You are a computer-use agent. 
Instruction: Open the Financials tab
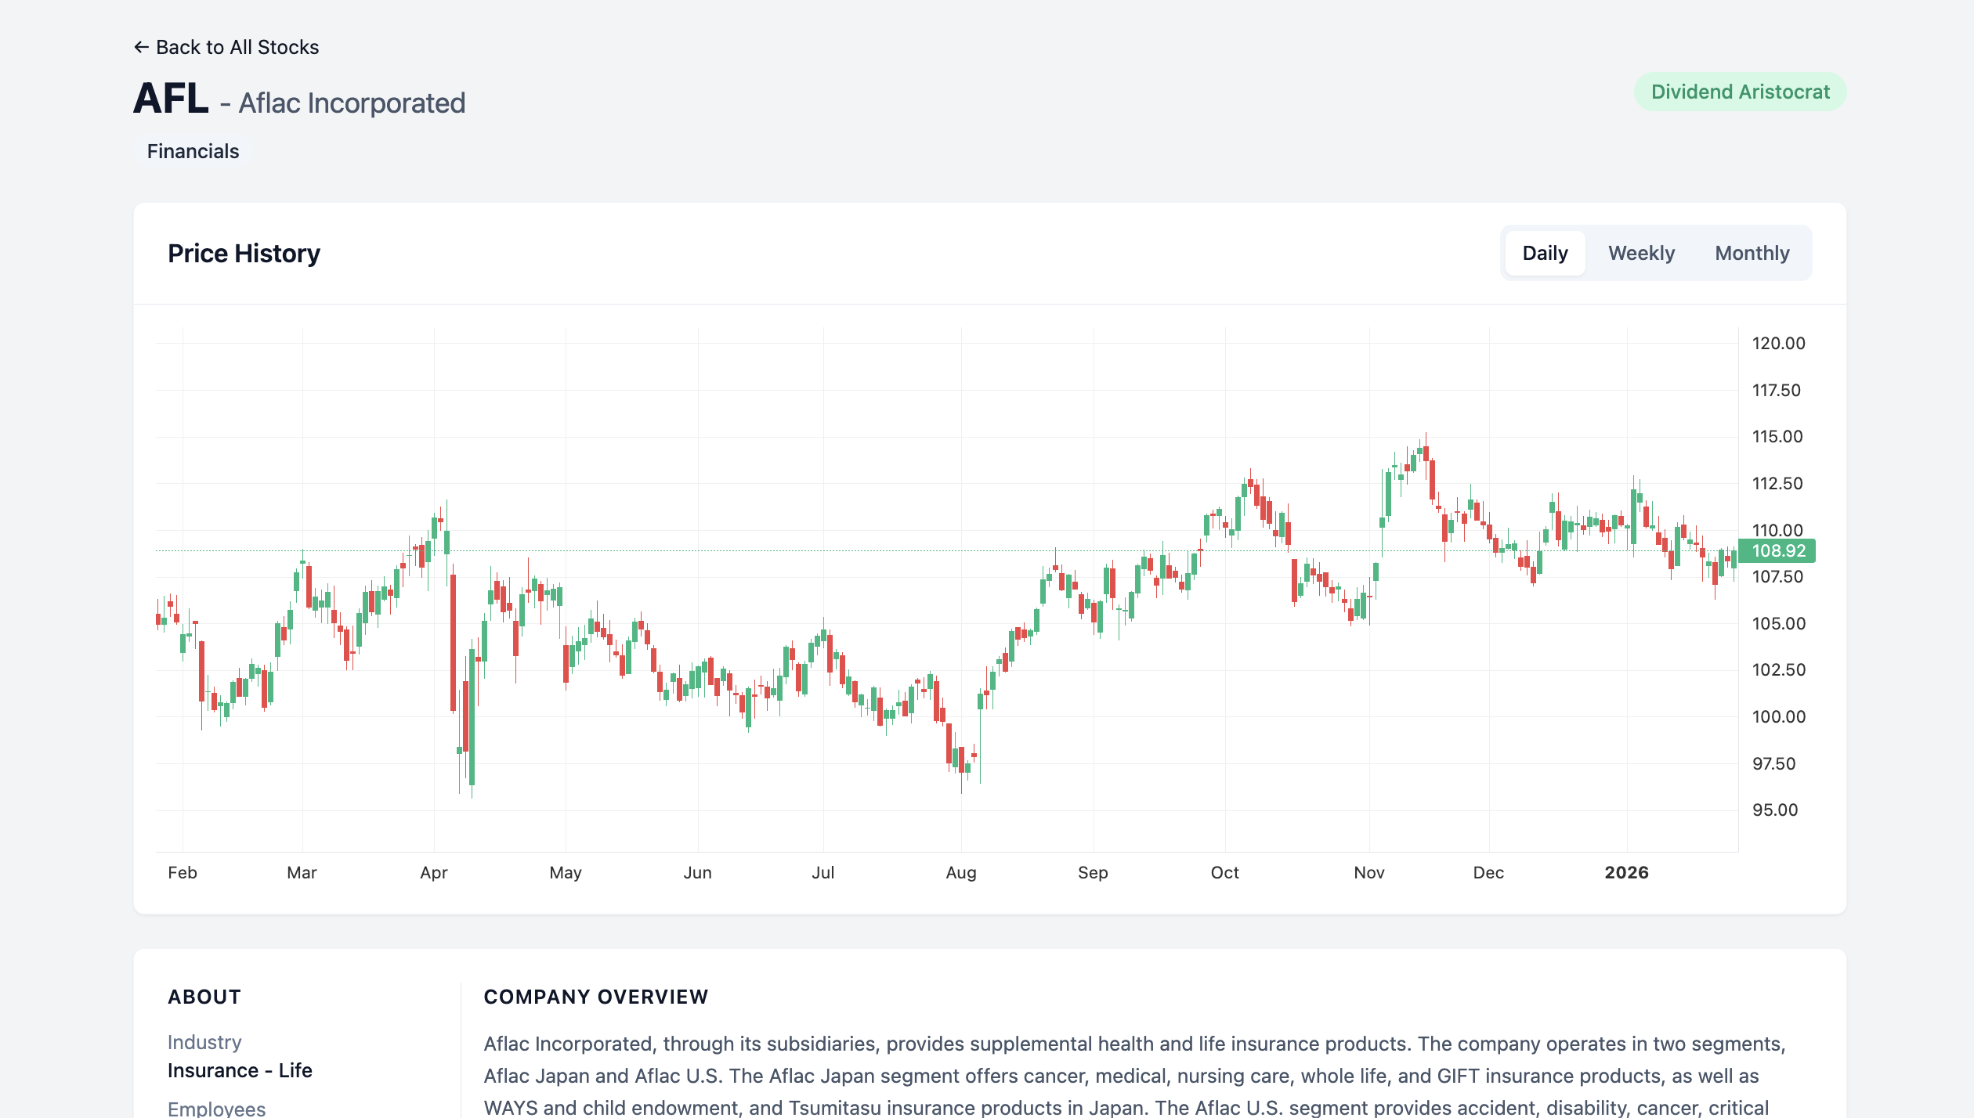pos(193,150)
